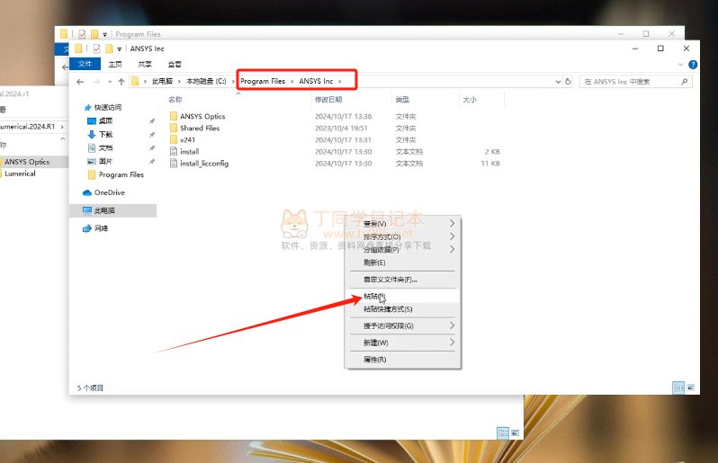Open the Help question mark icon

[x=692, y=65]
